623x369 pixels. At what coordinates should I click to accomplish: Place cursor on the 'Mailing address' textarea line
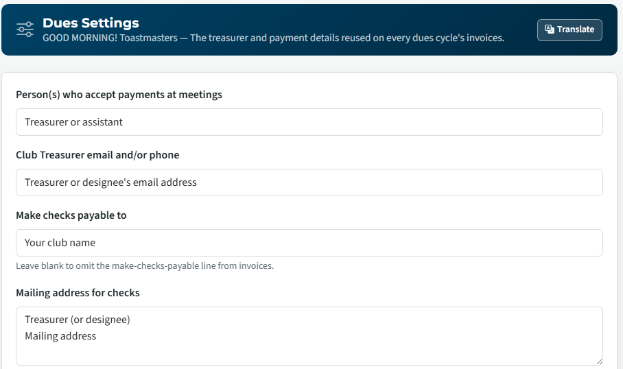click(x=60, y=336)
